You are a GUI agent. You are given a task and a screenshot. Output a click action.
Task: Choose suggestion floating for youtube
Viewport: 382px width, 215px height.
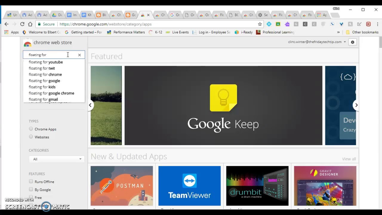pyautogui.click(x=54, y=62)
